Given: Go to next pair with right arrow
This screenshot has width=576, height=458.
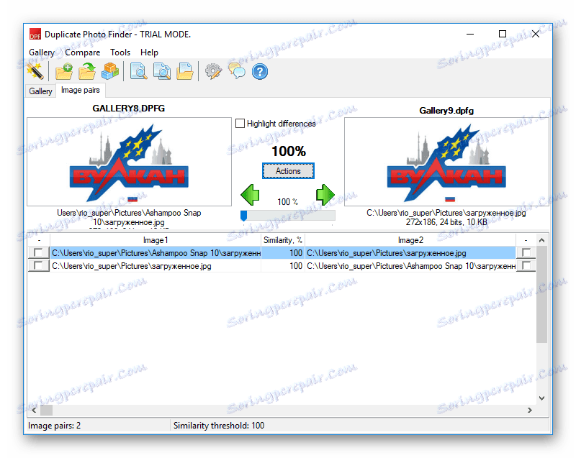Looking at the screenshot, I should click(x=325, y=195).
